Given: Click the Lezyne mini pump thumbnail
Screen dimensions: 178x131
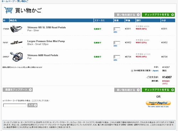Looking at the screenshot, I should click(x=16, y=43).
